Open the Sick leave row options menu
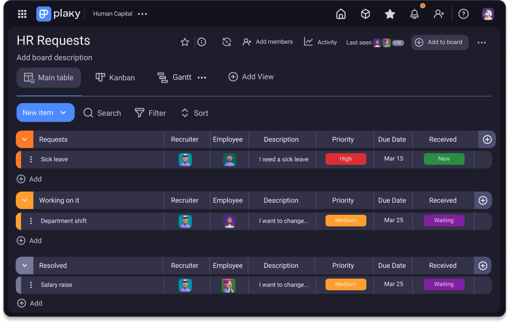Image resolution: width=509 pixels, height=323 pixels. point(31,160)
